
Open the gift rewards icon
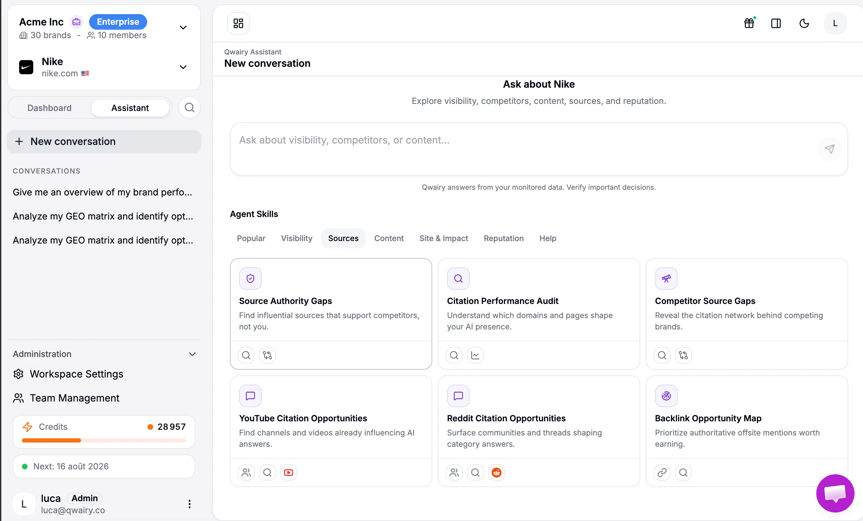tap(749, 23)
